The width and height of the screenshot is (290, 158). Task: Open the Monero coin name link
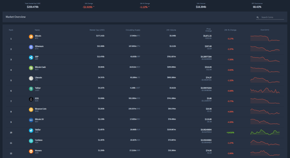pyautogui.click(x=38, y=150)
